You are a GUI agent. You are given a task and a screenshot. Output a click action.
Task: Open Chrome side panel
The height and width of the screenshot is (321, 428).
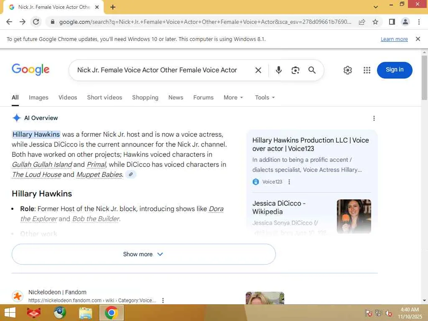[392, 22]
